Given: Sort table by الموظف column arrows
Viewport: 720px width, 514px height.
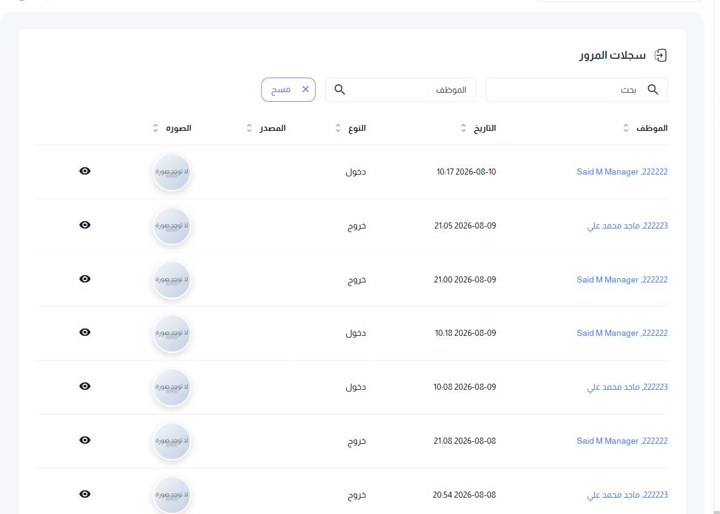Looking at the screenshot, I should [x=626, y=128].
